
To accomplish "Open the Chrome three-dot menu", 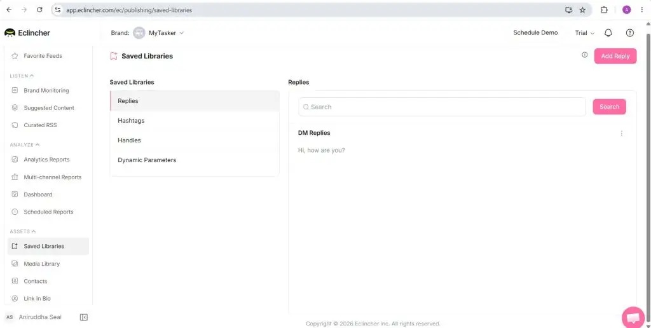I will tap(642, 10).
